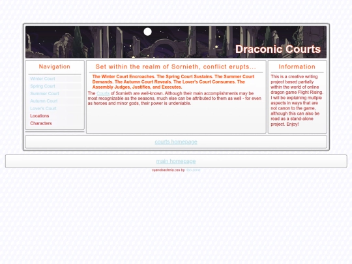Open the Spring Court page

(42, 86)
